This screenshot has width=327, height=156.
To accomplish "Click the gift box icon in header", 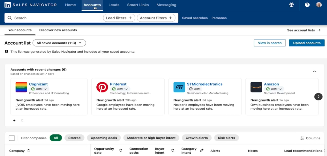I will pyautogui.click(x=292, y=5).
